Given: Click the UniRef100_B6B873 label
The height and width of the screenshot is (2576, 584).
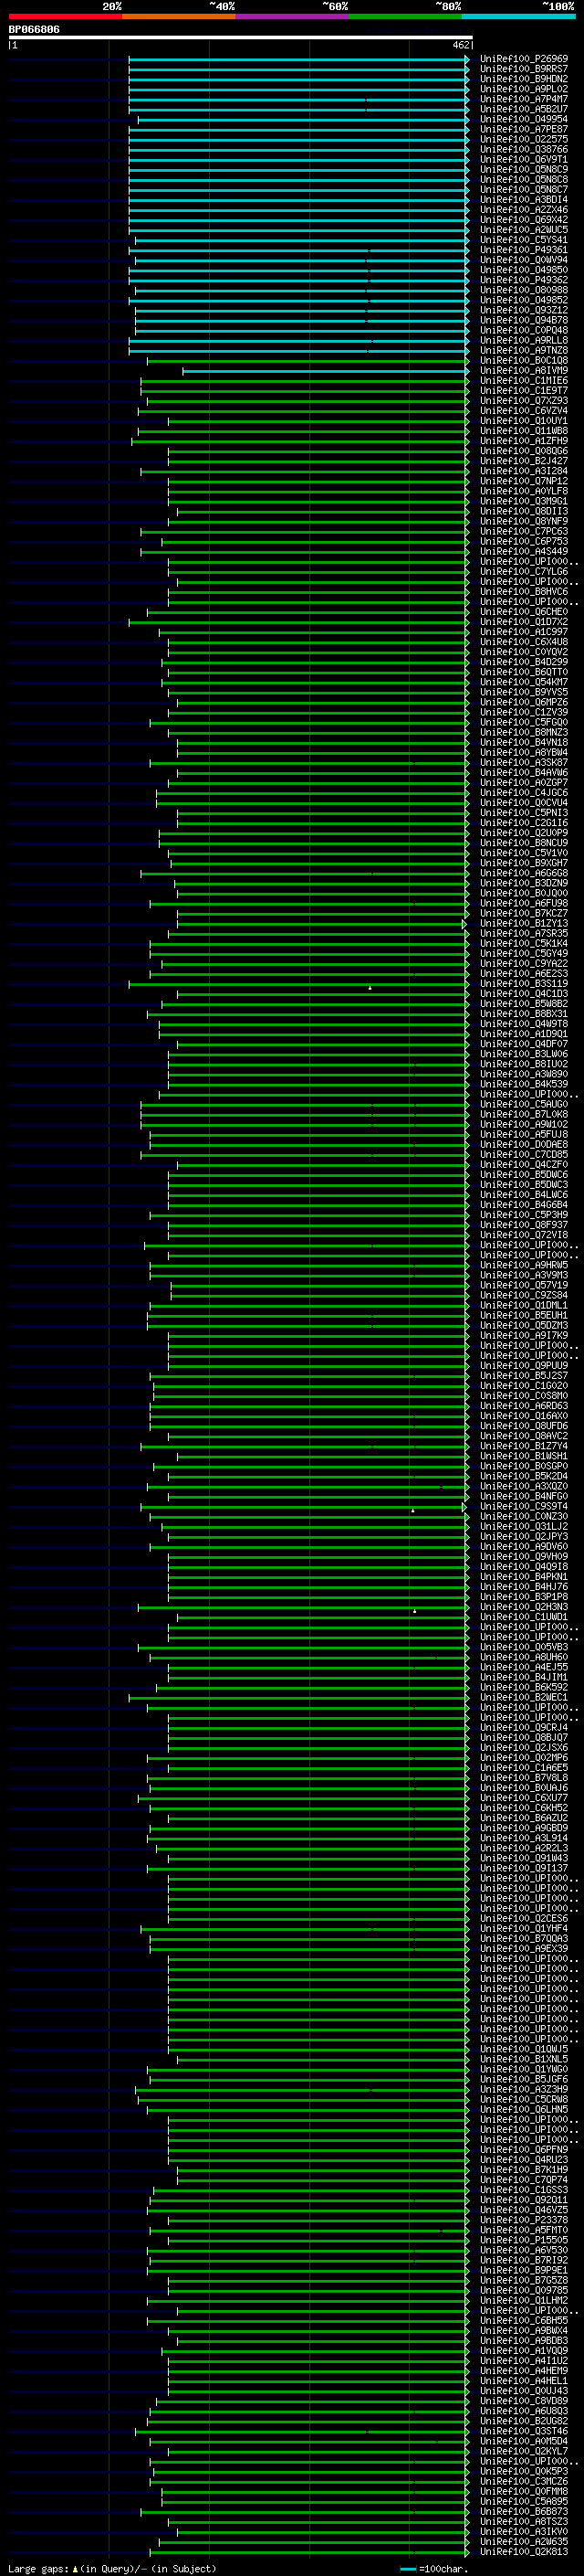Looking at the screenshot, I should [x=524, y=2509].
